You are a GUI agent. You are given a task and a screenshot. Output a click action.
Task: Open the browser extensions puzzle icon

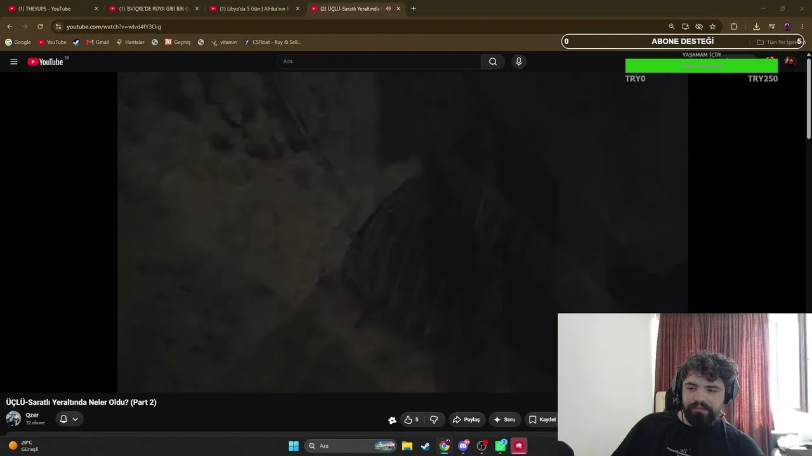tap(734, 27)
